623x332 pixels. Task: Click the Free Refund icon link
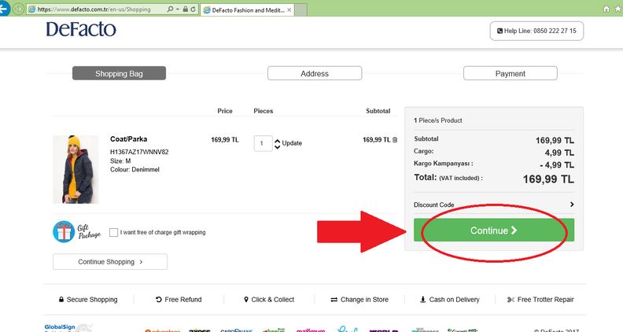coord(178,300)
